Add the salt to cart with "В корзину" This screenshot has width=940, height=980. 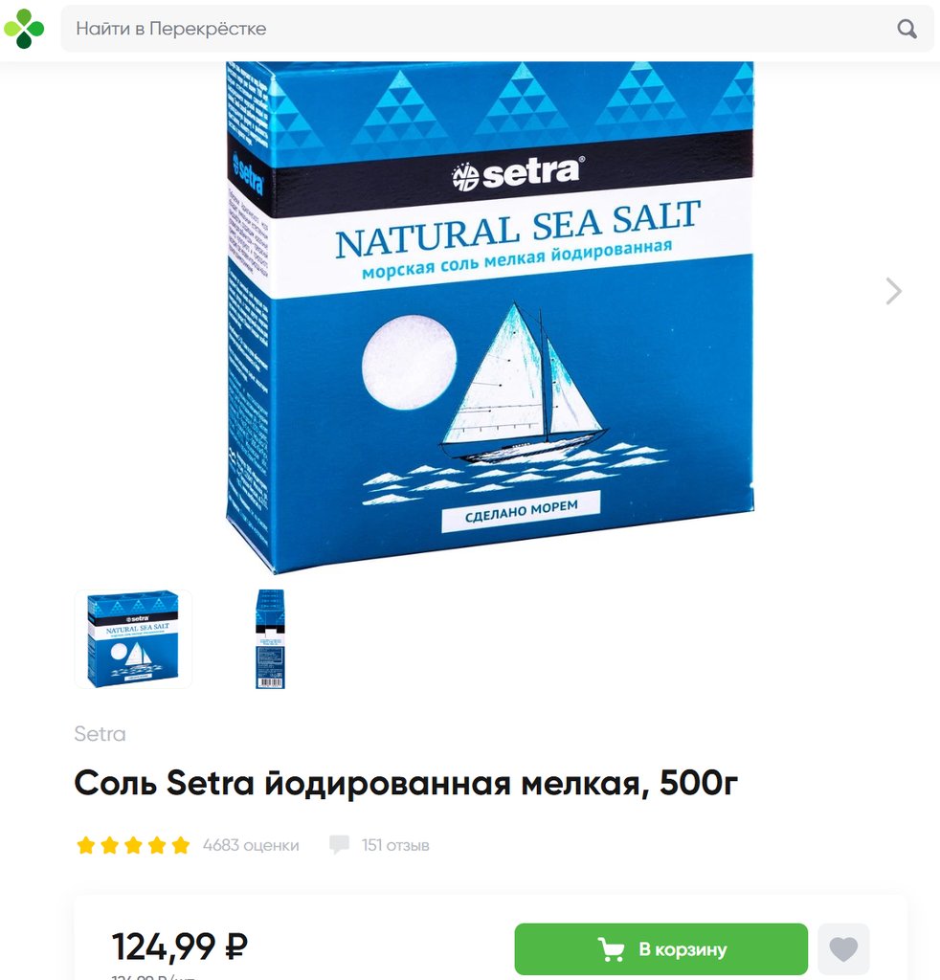click(x=661, y=949)
